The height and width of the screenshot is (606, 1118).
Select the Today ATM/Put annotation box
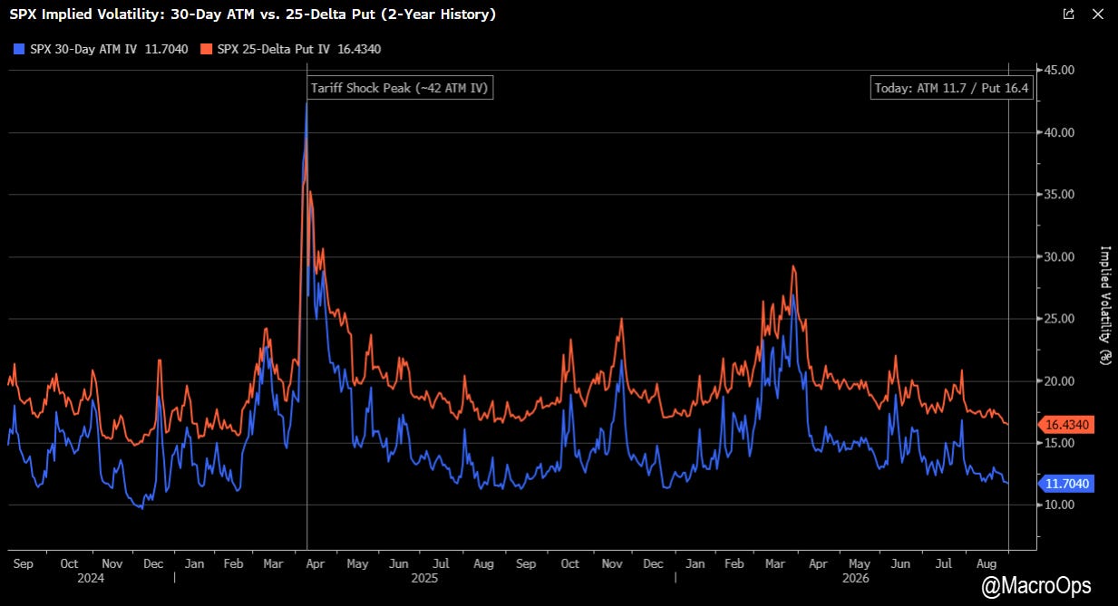(x=951, y=88)
